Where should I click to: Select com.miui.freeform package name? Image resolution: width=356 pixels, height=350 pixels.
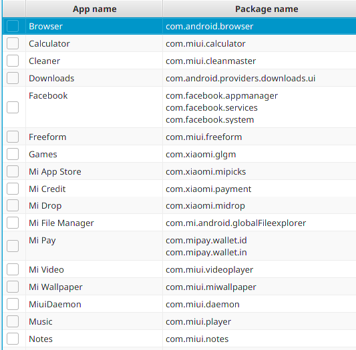pyautogui.click(x=204, y=137)
